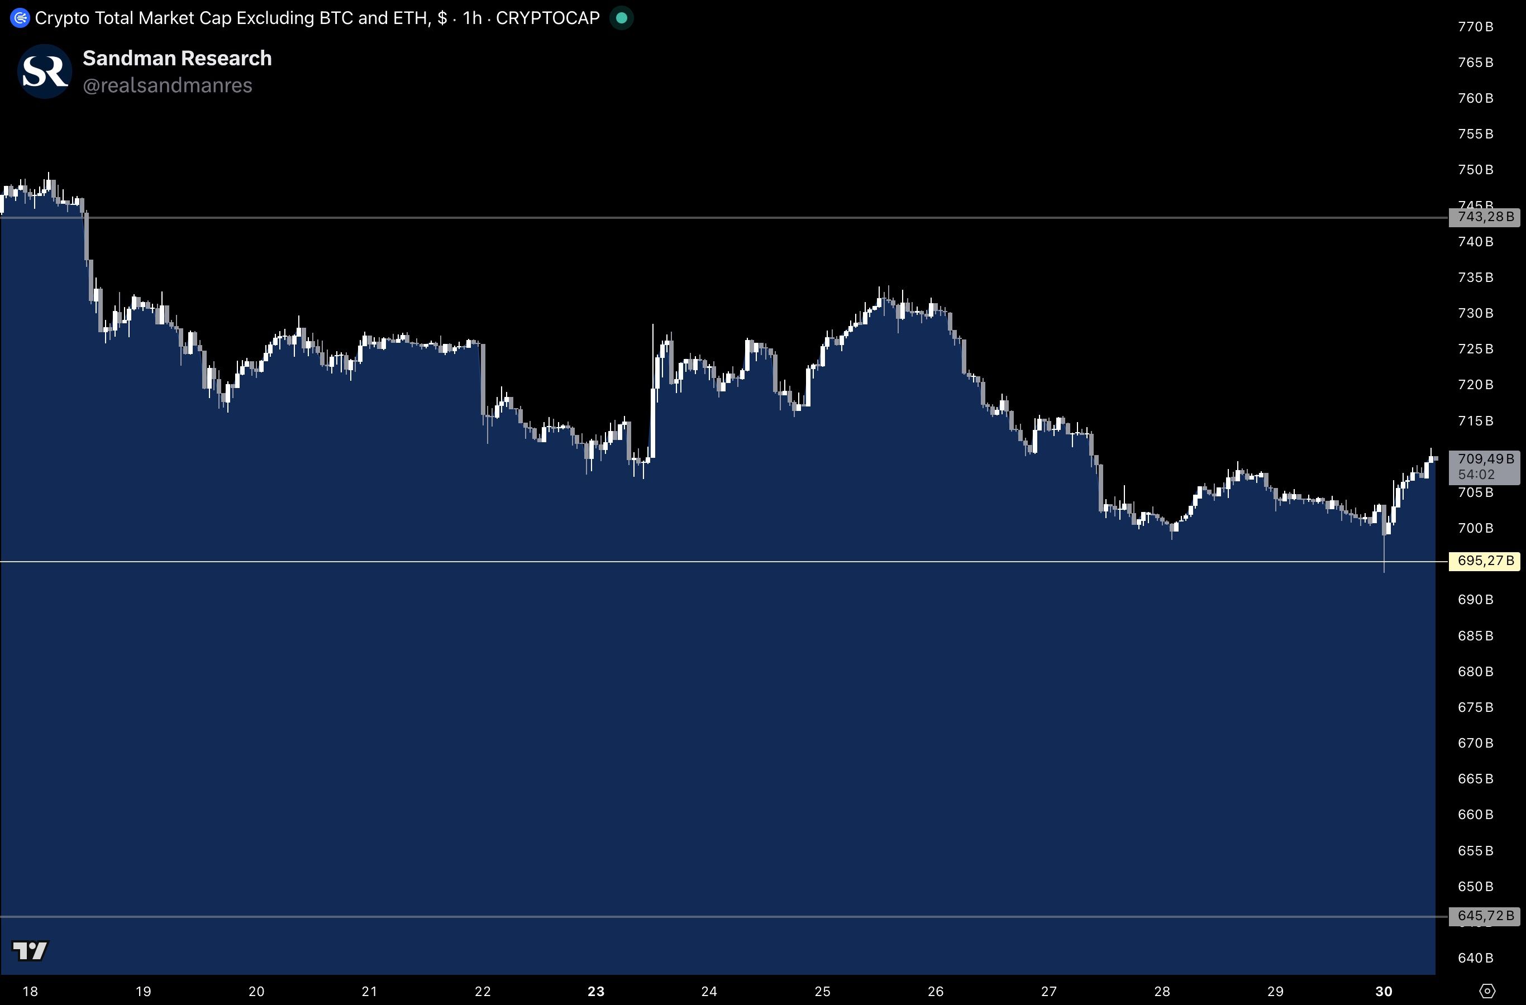Select the 743,28 B price line label
The height and width of the screenshot is (1005, 1526).
pyautogui.click(x=1484, y=217)
